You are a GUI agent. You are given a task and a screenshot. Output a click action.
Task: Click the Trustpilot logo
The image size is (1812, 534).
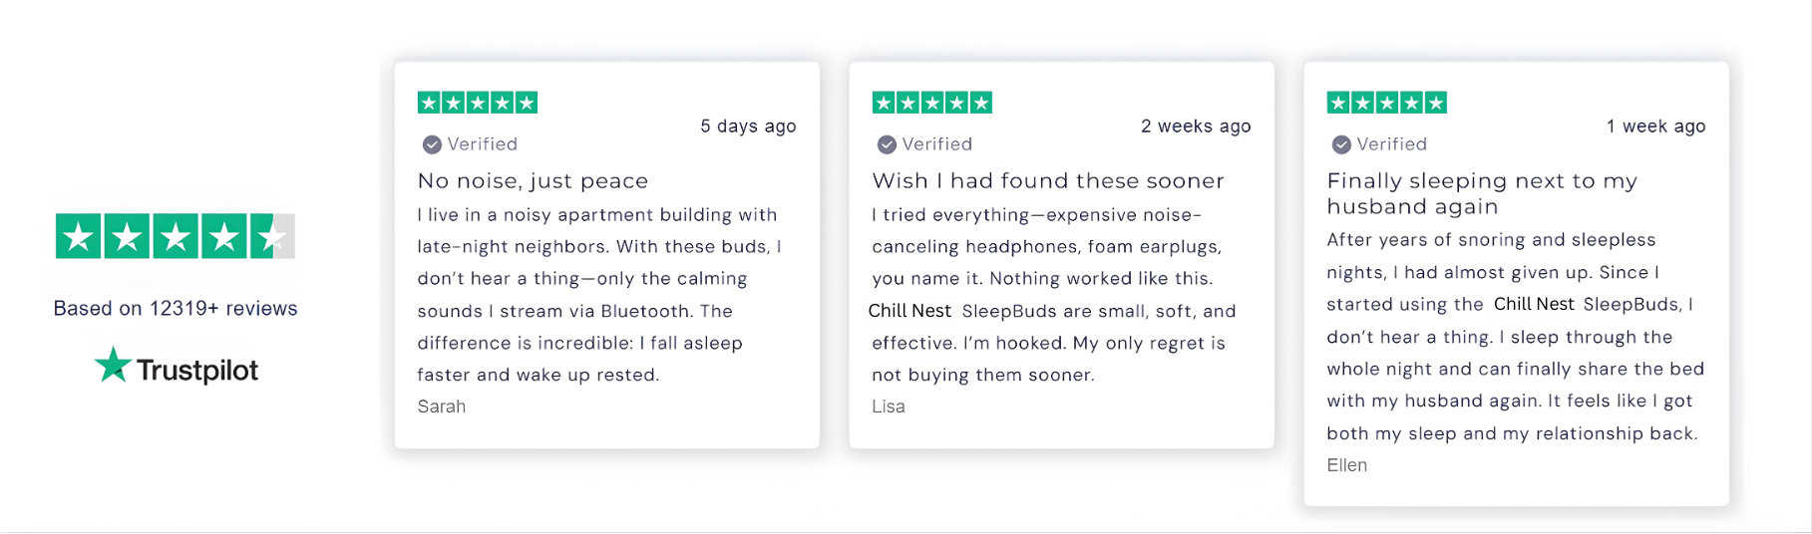point(177,369)
